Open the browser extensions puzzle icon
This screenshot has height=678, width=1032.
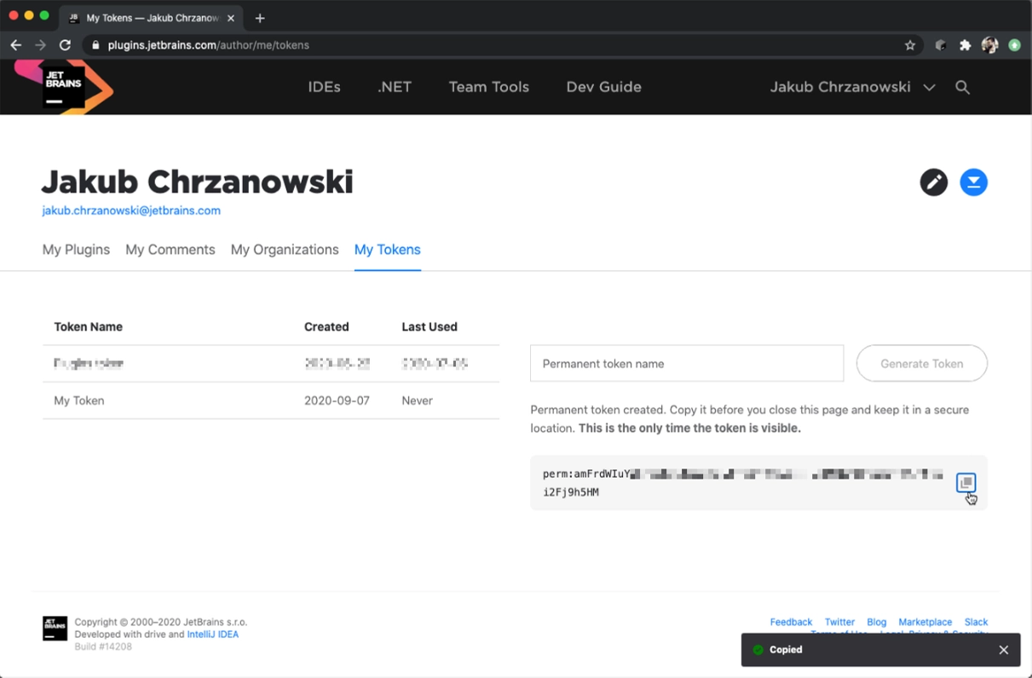(x=966, y=45)
